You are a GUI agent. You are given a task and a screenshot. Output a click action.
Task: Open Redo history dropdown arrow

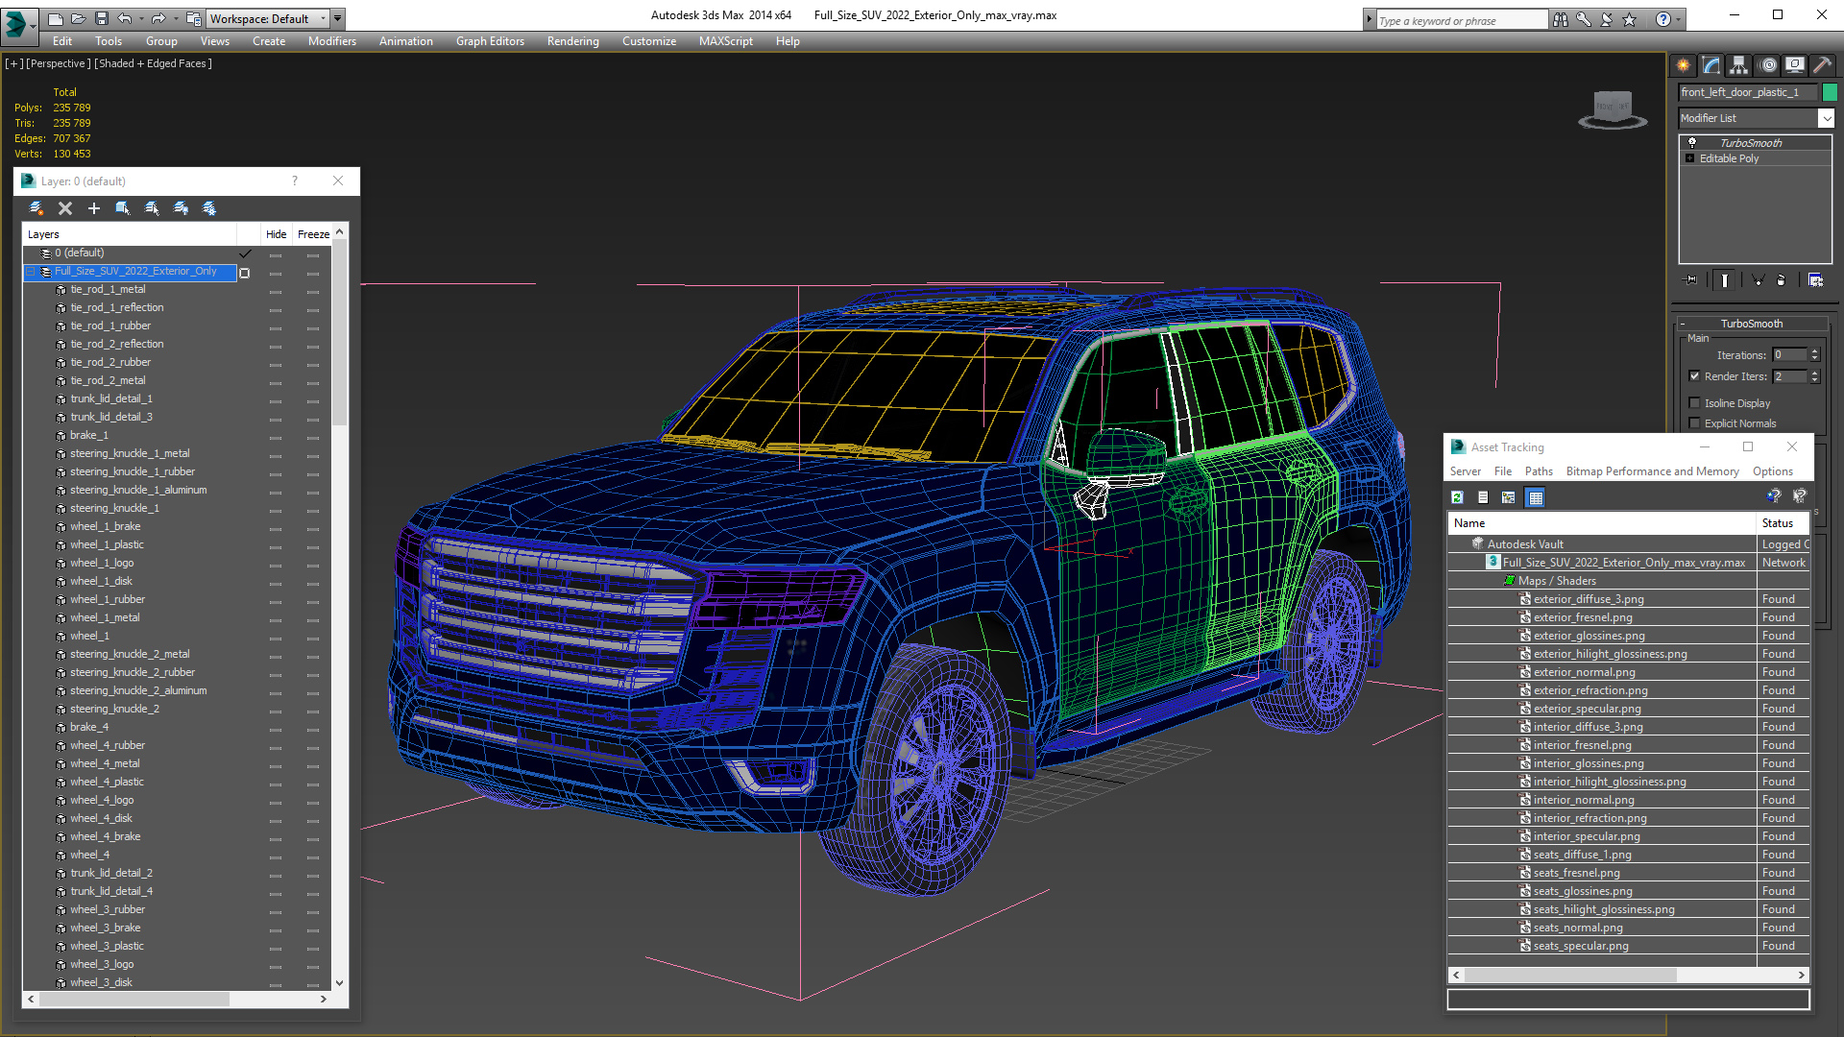[176, 18]
